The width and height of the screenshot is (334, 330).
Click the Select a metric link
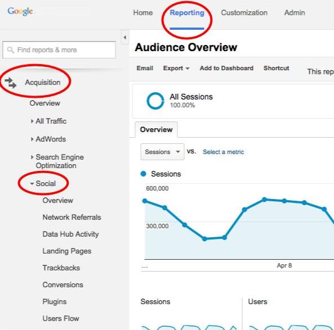[x=223, y=152]
